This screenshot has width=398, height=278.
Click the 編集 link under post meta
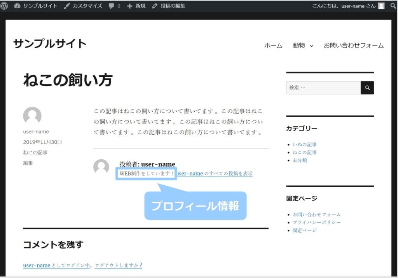click(28, 163)
